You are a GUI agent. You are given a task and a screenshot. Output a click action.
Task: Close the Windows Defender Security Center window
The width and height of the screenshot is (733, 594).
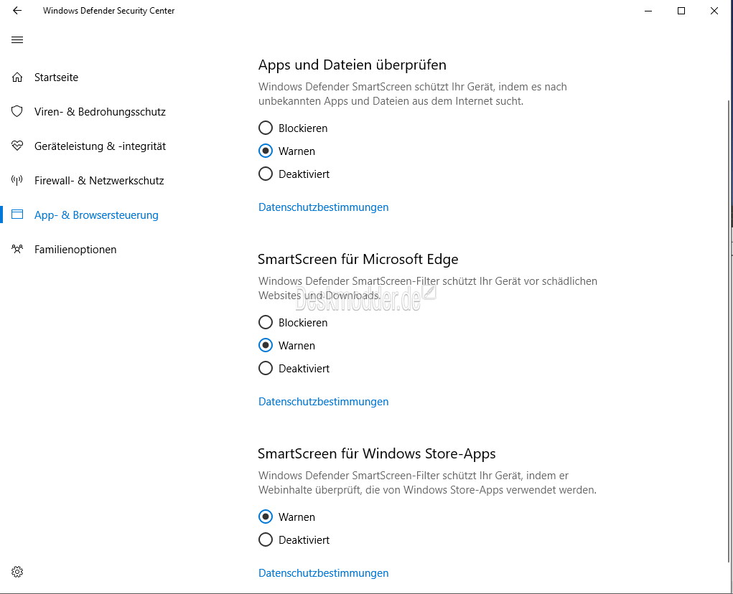tap(714, 10)
